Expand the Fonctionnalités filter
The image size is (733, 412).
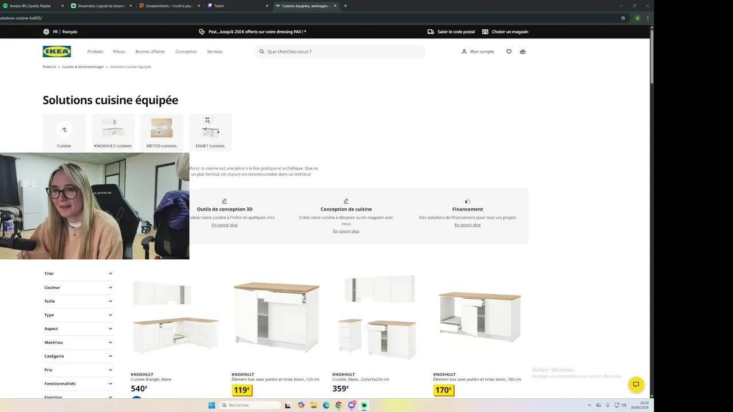[x=78, y=383]
